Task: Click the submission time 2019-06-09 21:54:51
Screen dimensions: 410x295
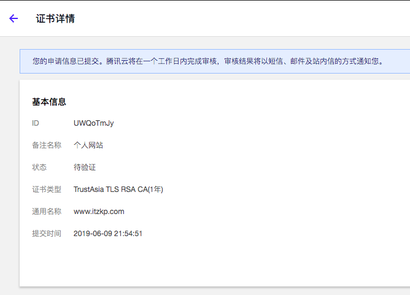Action: [108, 234]
